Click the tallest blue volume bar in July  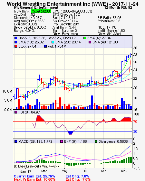(92, 102)
